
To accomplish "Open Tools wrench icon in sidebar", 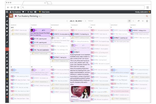I will (x=7, y=64).
